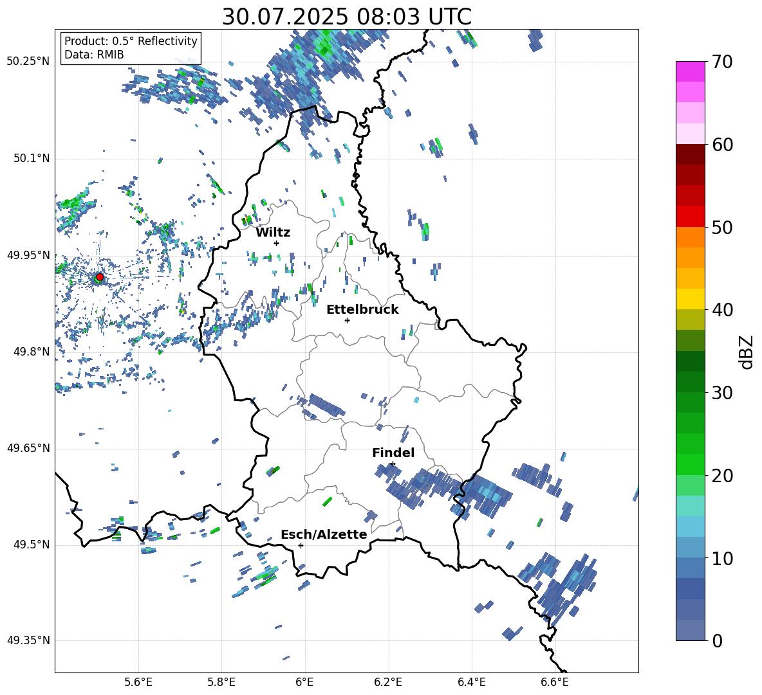
Task: Click the cross marker below Esch/Alzette
Action: (301, 545)
